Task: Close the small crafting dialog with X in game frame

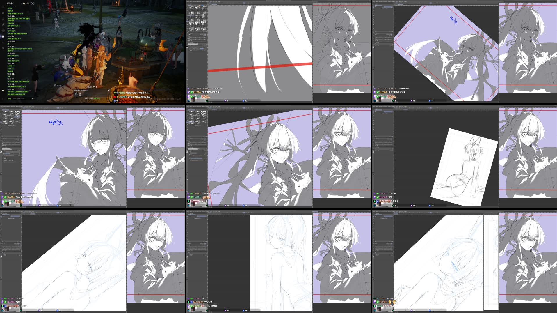Action: pos(109,90)
